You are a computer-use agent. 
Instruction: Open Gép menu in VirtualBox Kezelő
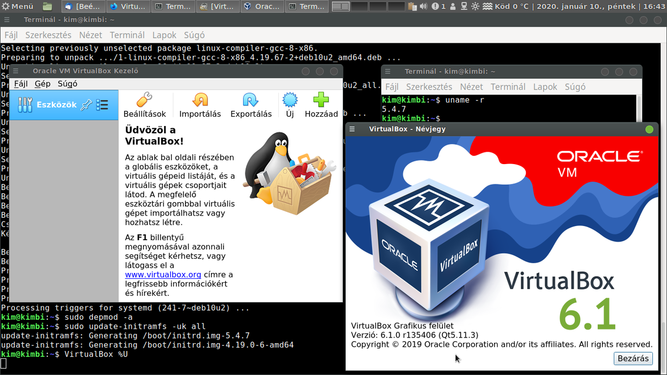pos(42,83)
